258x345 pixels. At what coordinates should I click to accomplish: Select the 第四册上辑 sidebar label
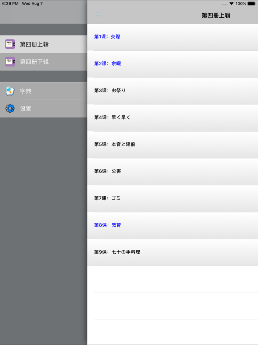click(x=35, y=44)
